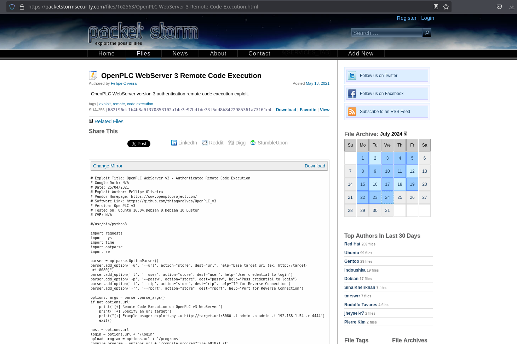
Task: Select calendar day 24
Action: (x=387, y=197)
